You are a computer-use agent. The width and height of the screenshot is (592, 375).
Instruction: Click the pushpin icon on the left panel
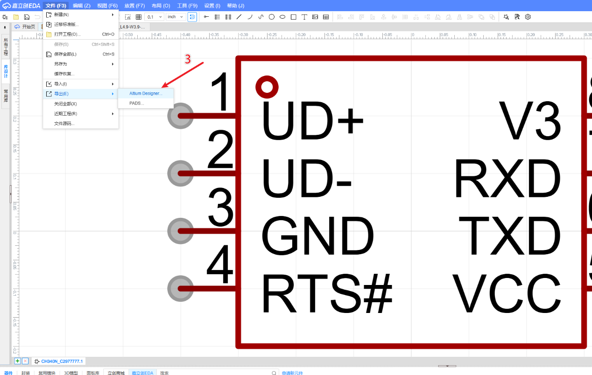pos(5,27)
